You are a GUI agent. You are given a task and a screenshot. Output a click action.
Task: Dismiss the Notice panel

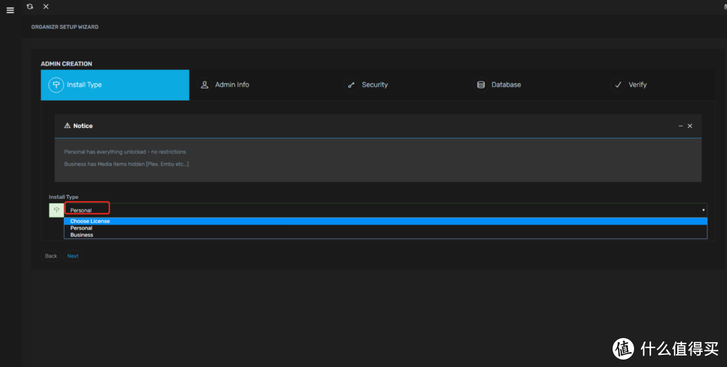(x=690, y=126)
